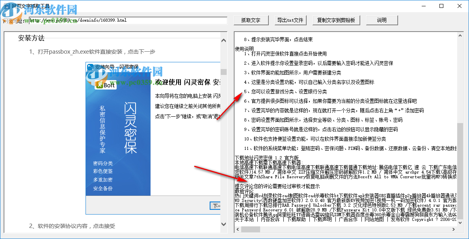Export text using the 导出txt文件 button
The width and height of the screenshot is (469, 239).
pyautogui.click(x=290, y=20)
